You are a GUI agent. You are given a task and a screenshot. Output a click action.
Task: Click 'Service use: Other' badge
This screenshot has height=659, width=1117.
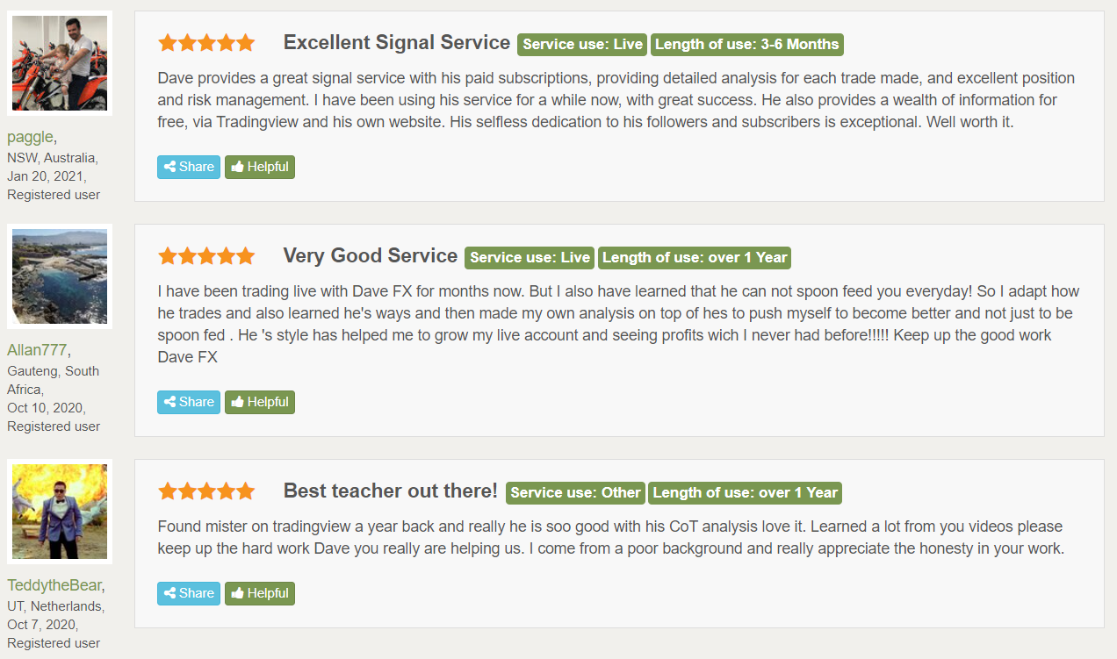[x=575, y=492]
